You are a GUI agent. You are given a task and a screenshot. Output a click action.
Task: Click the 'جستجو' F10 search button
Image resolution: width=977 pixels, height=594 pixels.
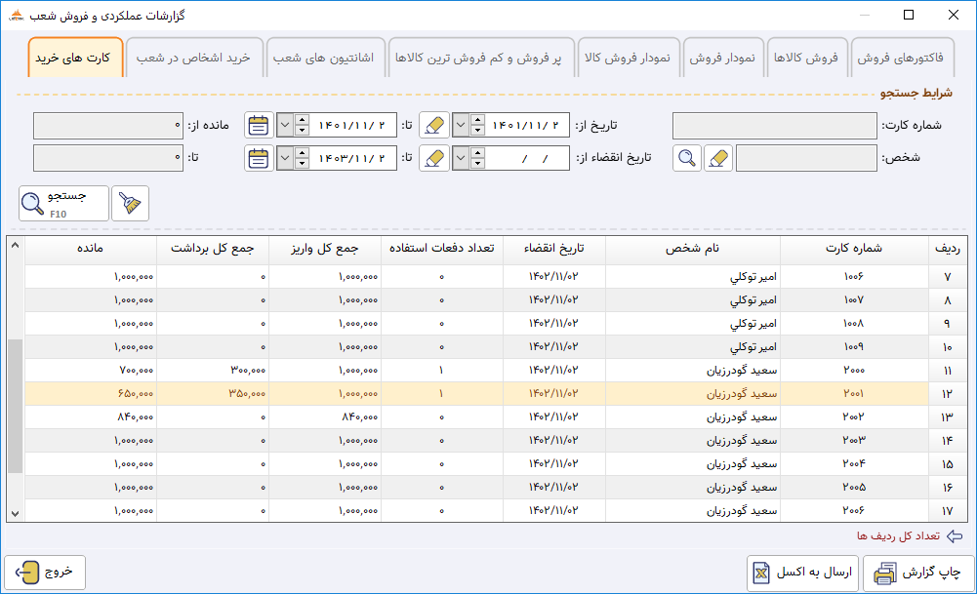coord(63,203)
